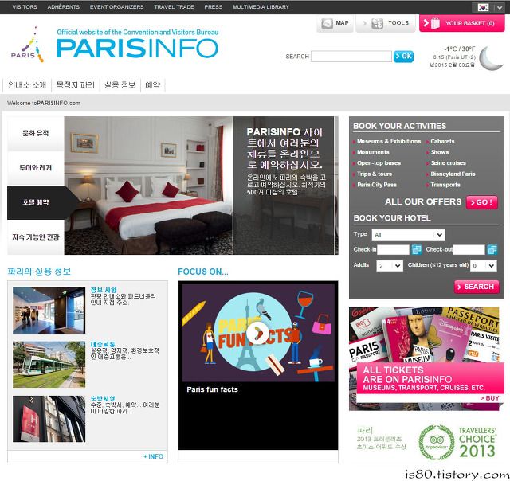Viewport: 510px width, 481px height.
Task: Select the 문화 유적 slider tab
Action: pyautogui.click(x=35, y=133)
